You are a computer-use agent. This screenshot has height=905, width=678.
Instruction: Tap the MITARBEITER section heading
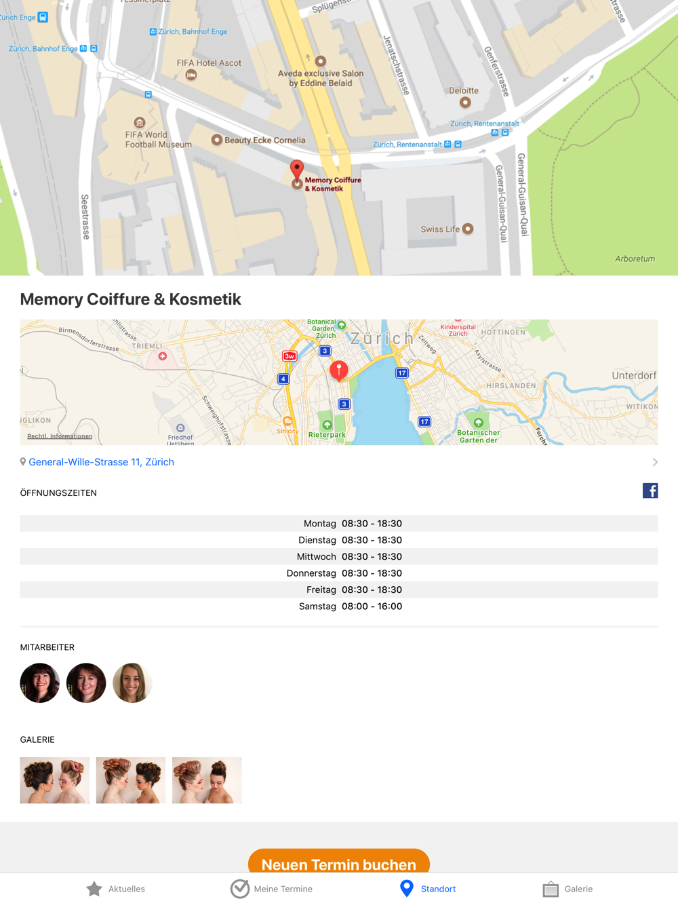pyautogui.click(x=47, y=647)
